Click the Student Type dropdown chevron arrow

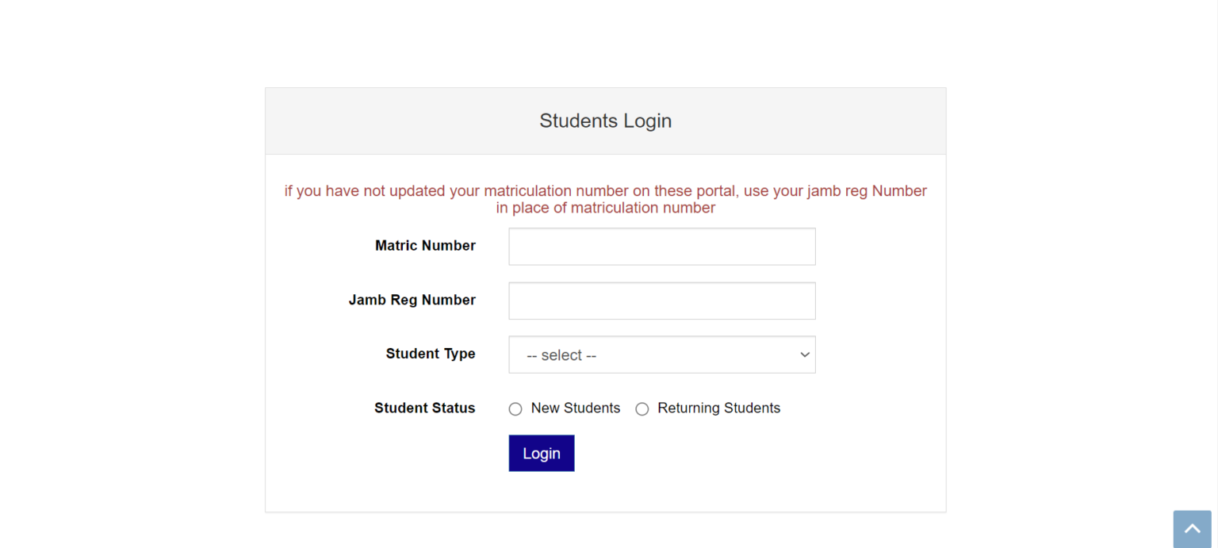[805, 354]
